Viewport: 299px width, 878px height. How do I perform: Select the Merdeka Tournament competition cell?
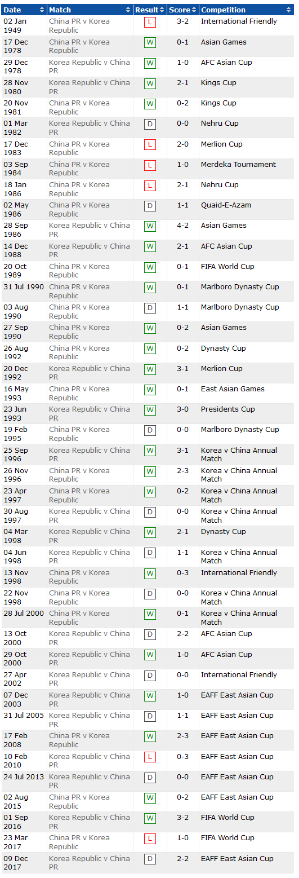[x=239, y=165]
